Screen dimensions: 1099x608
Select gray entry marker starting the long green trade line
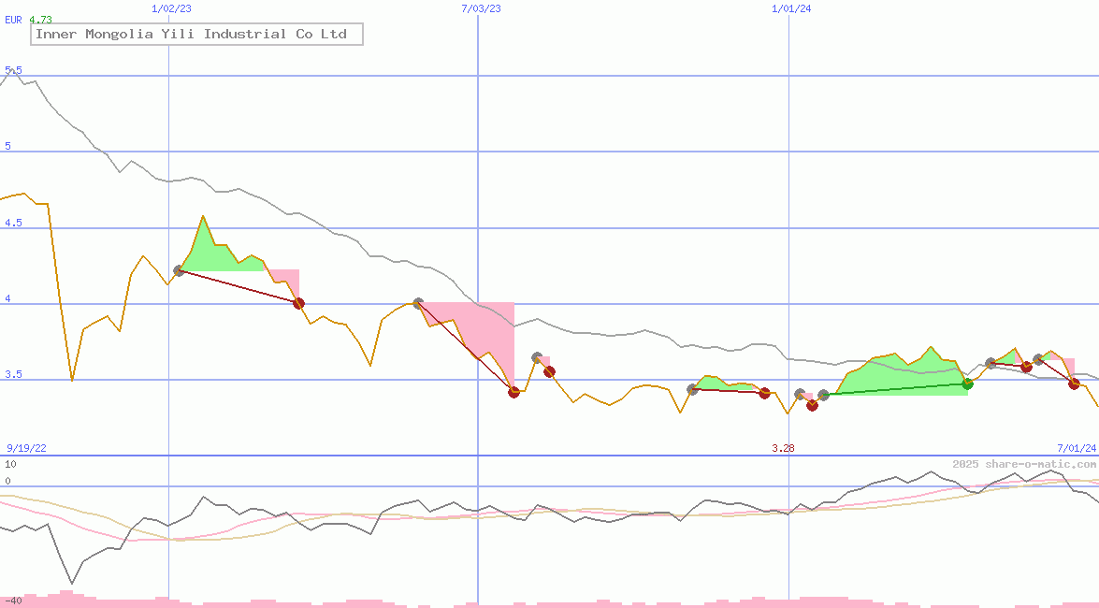(x=823, y=396)
